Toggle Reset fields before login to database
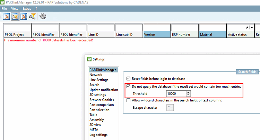Image resolution: width=260 pixels, height=140 pixels. tap(128, 79)
